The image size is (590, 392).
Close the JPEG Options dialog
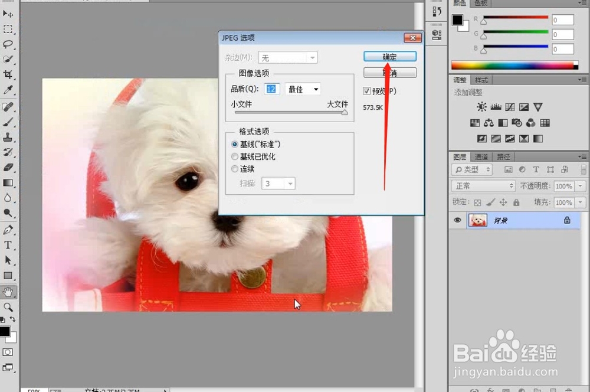tap(413, 38)
